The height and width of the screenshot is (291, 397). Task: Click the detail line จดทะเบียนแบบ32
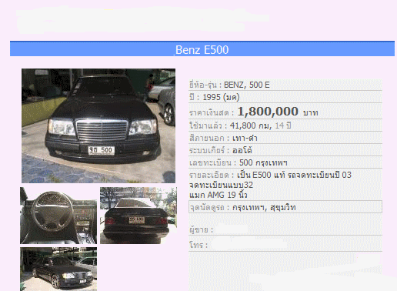(x=221, y=185)
